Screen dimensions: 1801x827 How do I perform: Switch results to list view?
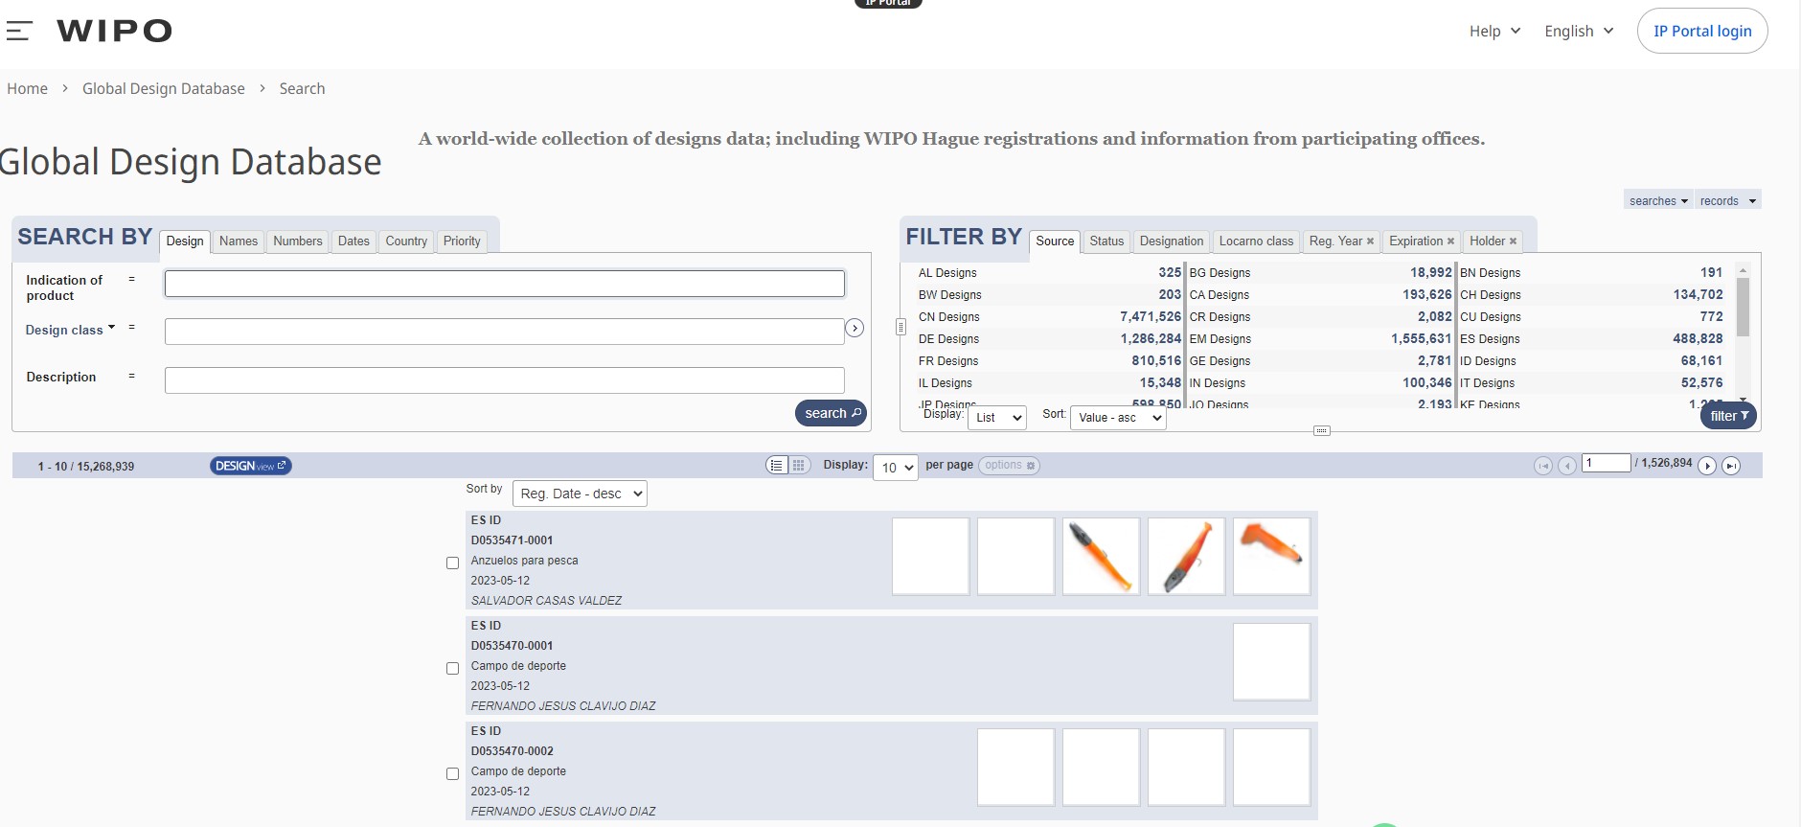[777, 466]
